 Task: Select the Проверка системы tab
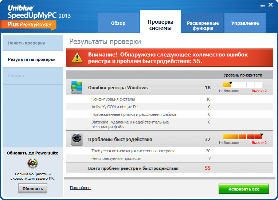tap(160, 25)
